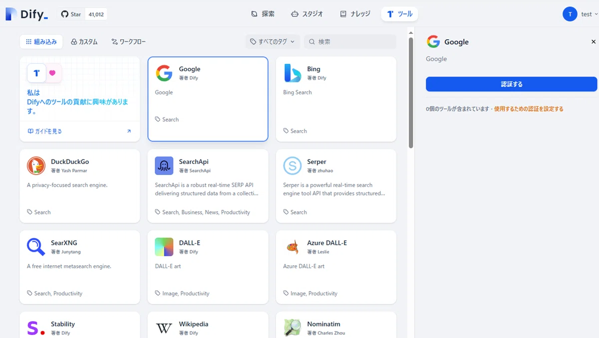
Task: Switch to the ワークフロー tools tab
Action: click(128, 42)
